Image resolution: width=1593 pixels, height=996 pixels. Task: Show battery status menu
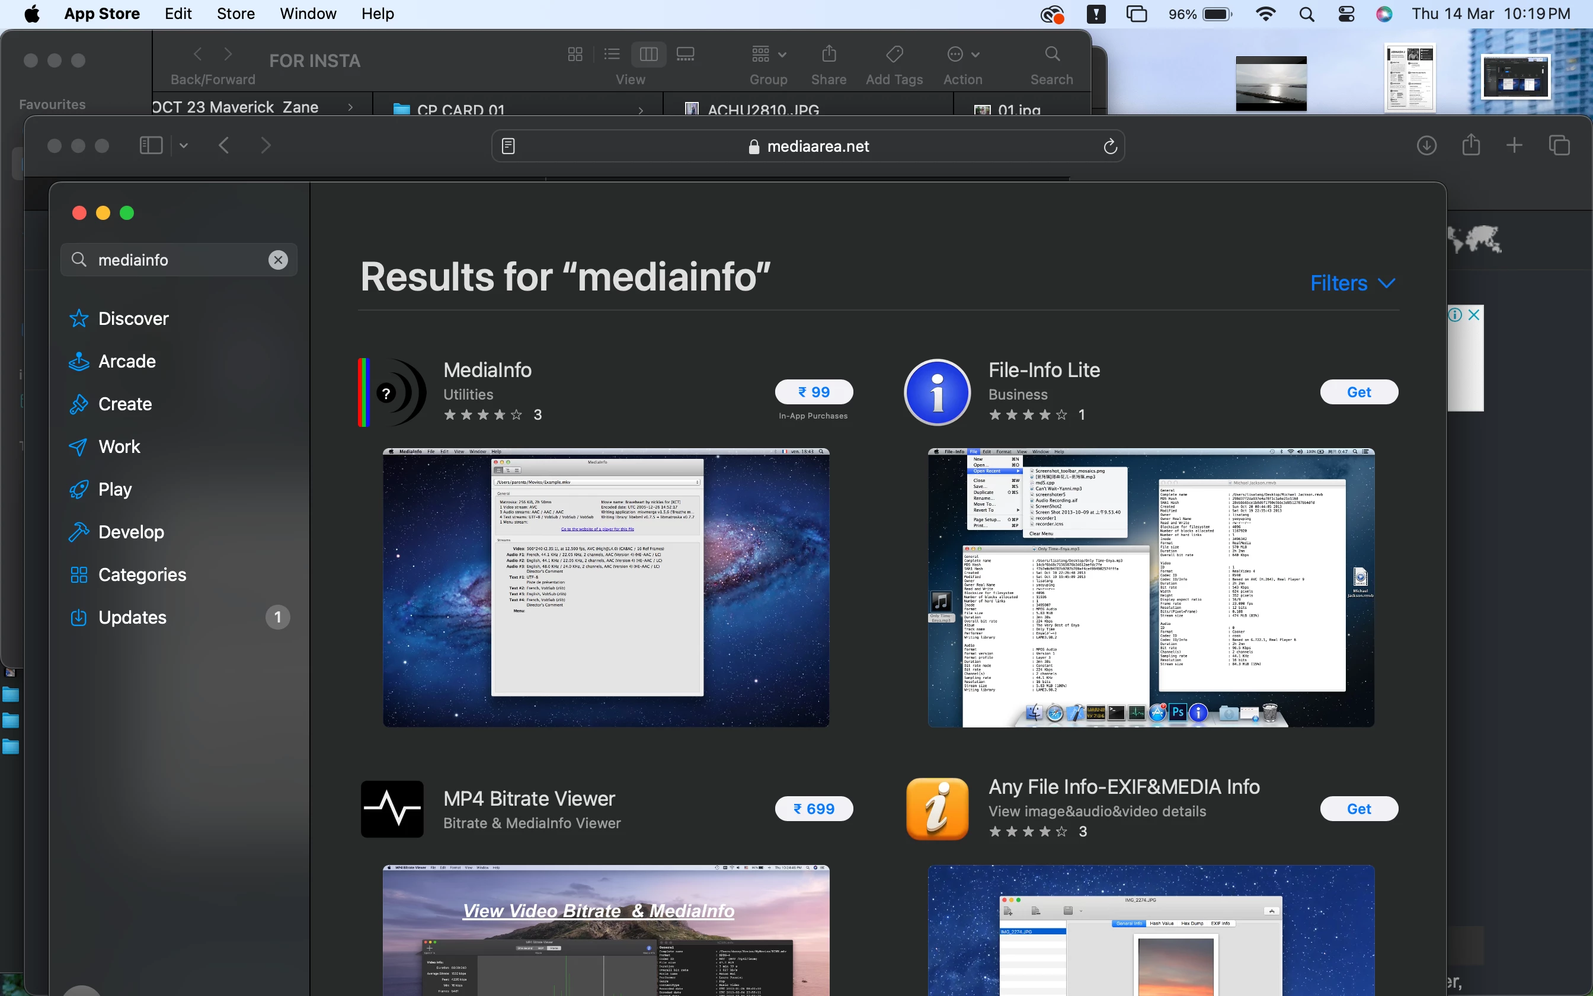[1199, 14]
